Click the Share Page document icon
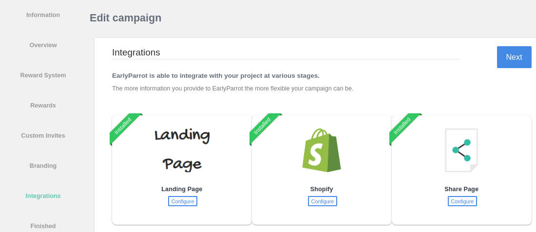Image resolution: width=536 pixels, height=232 pixels. [x=461, y=150]
